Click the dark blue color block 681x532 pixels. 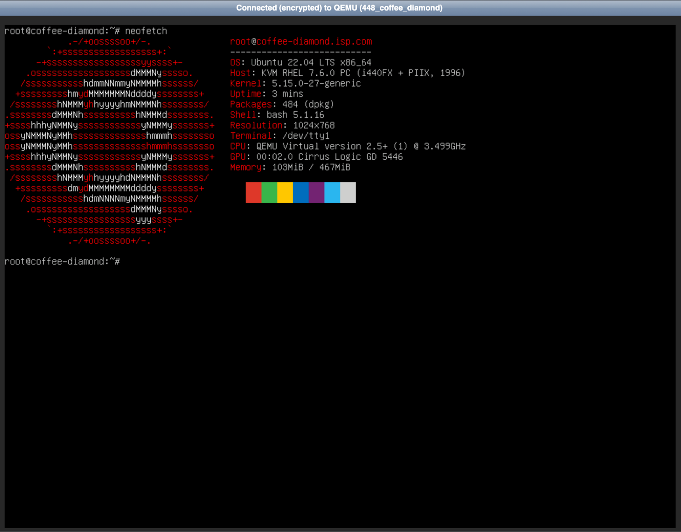coord(300,193)
